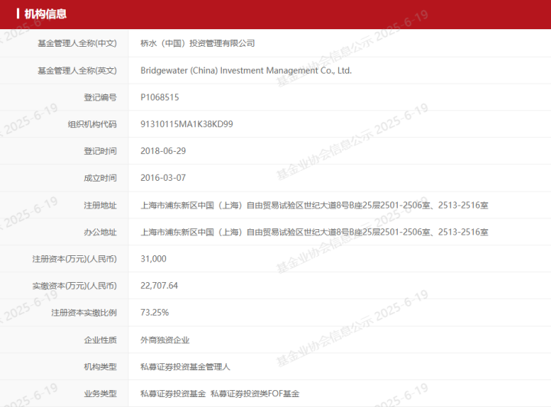
Task: Click the 机构信息 section header
Action: [45, 14]
